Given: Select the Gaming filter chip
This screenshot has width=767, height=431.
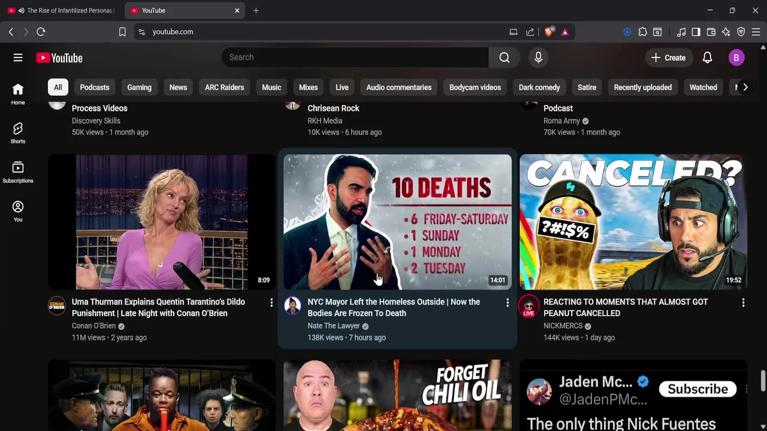Looking at the screenshot, I should [x=139, y=87].
